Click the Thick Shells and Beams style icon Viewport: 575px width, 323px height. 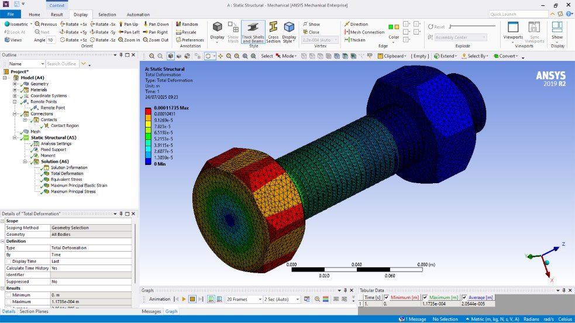tap(253, 32)
